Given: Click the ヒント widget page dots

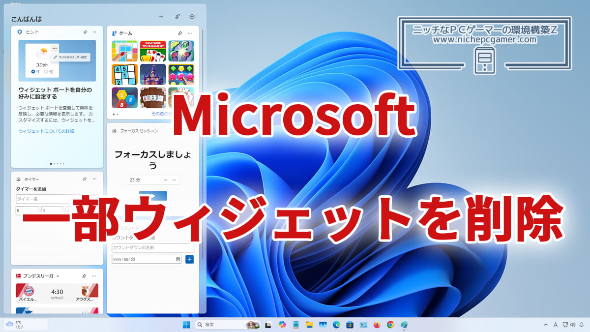Looking at the screenshot, I should click(x=57, y=163).
